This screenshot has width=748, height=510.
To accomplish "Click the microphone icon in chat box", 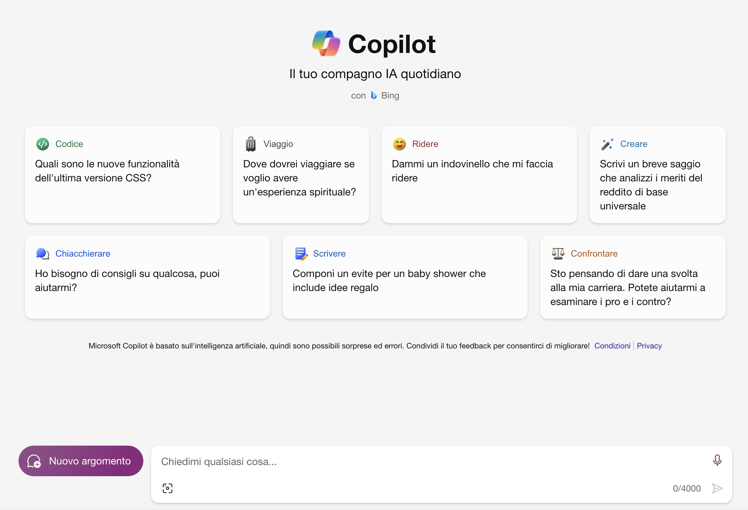I will click(x=717, y=460).
